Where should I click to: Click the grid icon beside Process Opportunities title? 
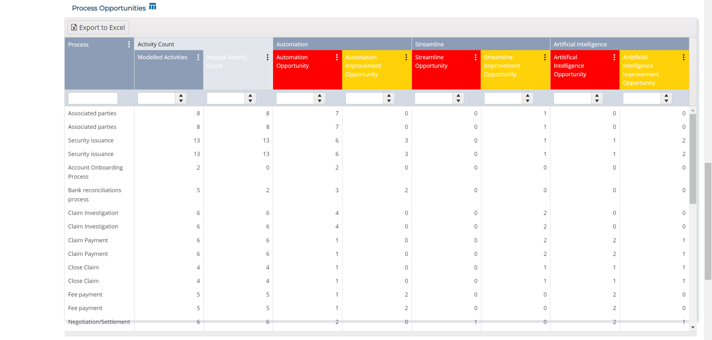pyautogui.click(x=152, y=6)
